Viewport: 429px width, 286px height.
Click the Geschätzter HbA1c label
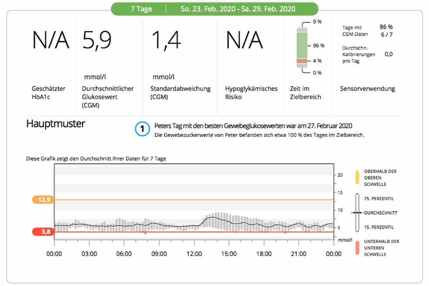tap(48, 93)
